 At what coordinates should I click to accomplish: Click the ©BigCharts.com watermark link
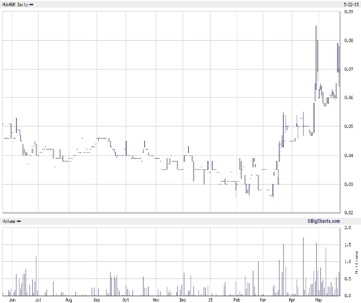[323, 221]
